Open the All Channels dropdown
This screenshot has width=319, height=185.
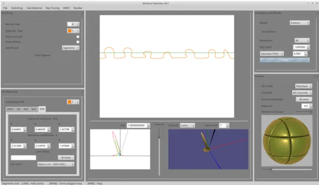coord(302,93)
